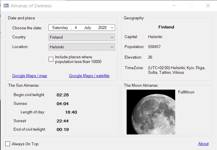The image size is (217, 150).
Task: Click the grayed-out maximize window button
Action: (191, 6)
